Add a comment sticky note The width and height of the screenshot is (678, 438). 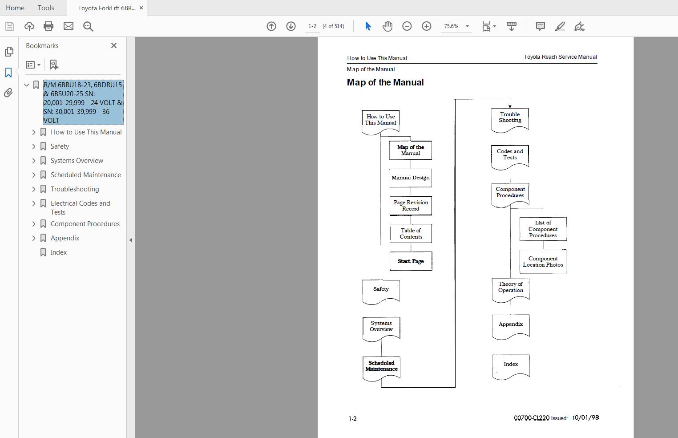(x=540, y=26)
